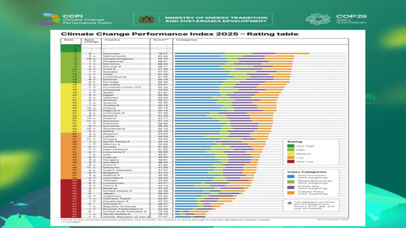
Task: Click the 'Belgium' country name
Action: click(110, 134)
